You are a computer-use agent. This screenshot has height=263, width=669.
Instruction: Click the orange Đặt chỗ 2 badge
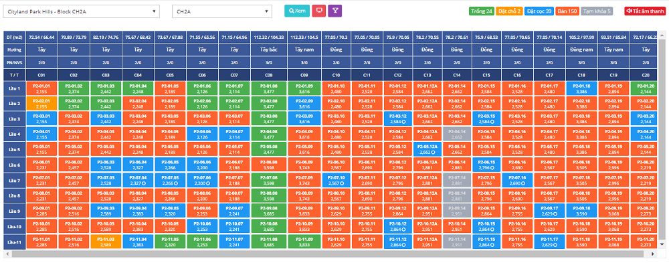(508, 11)
